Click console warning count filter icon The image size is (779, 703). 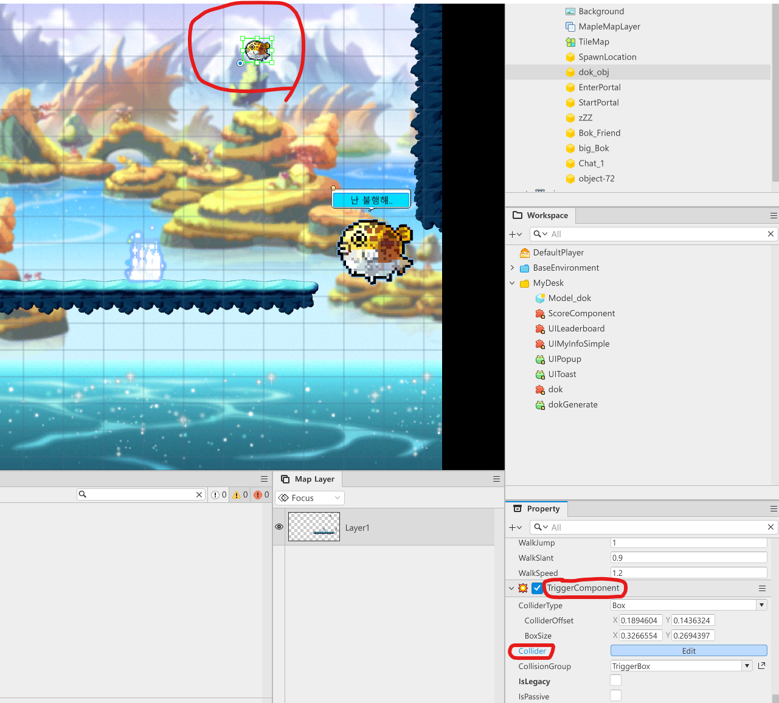click(237, 495)
